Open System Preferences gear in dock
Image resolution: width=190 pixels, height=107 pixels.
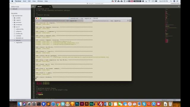pos(34,104)
